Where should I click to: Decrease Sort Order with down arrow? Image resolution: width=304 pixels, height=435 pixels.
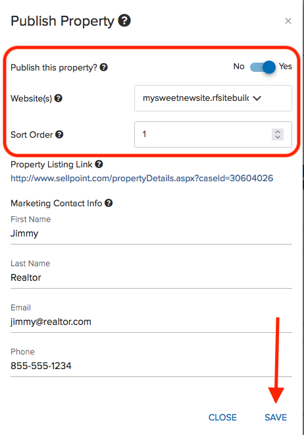coord(278,137)
